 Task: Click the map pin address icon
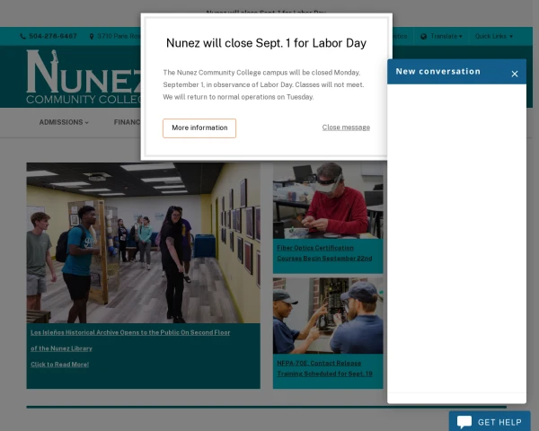pyautogui.click(x=91, y=37)
